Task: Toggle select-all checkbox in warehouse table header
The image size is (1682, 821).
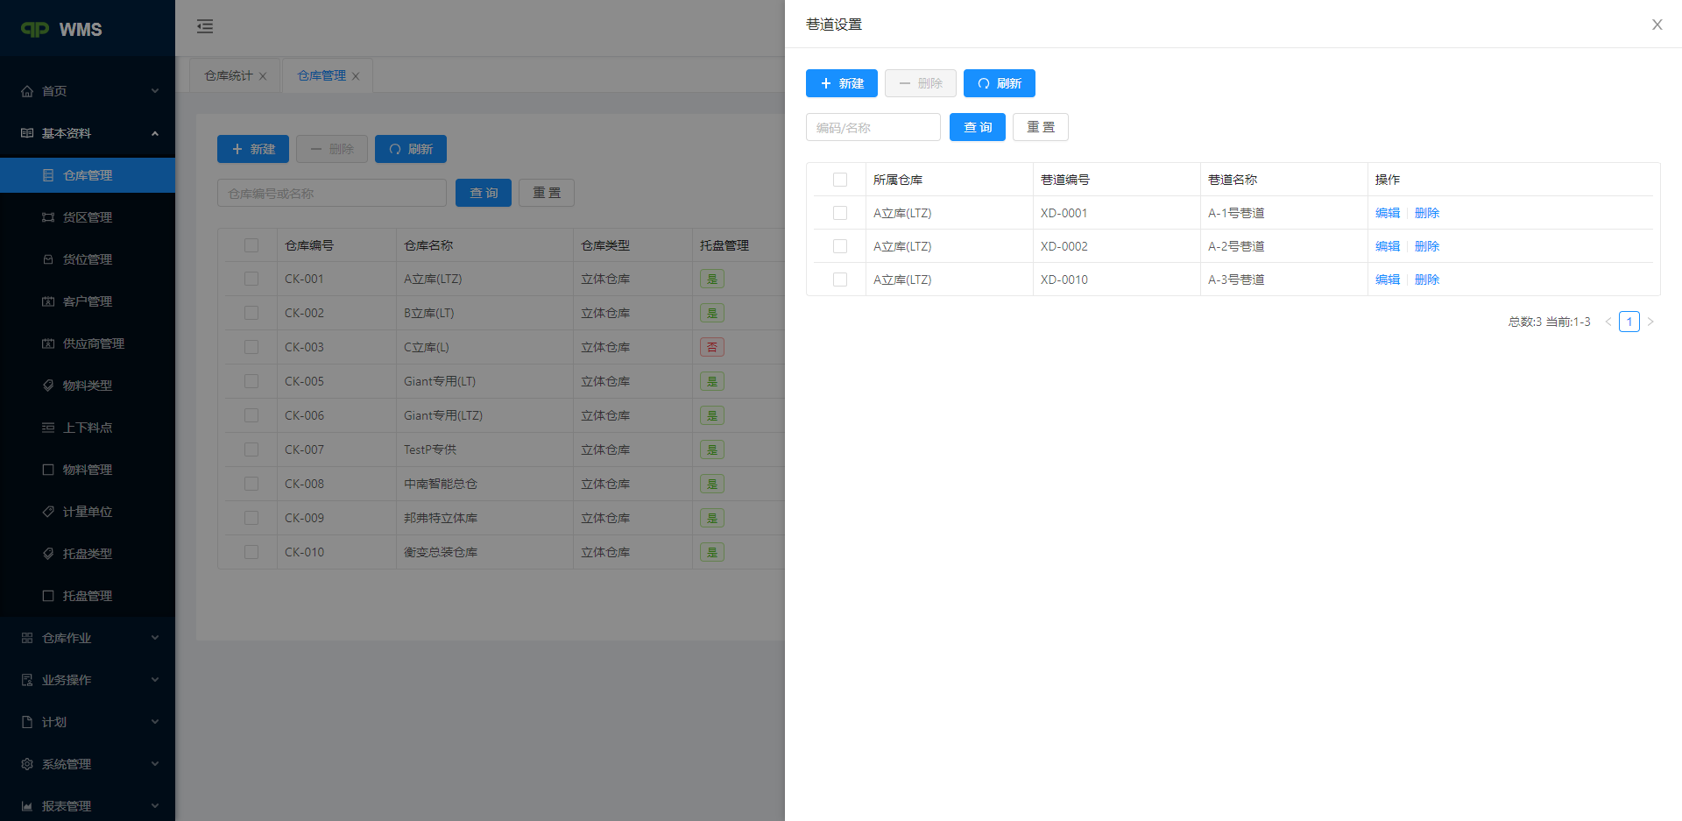Action: (251, 245)
